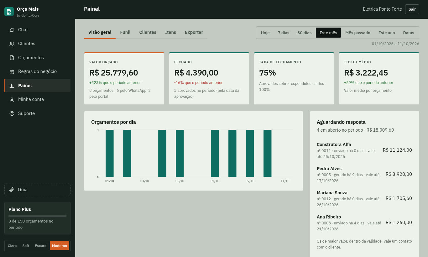Click the chart bar for 01/10
428x257 pixels.
point(110,153)
